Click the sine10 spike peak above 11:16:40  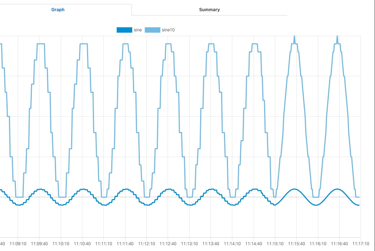coord(337,36)
